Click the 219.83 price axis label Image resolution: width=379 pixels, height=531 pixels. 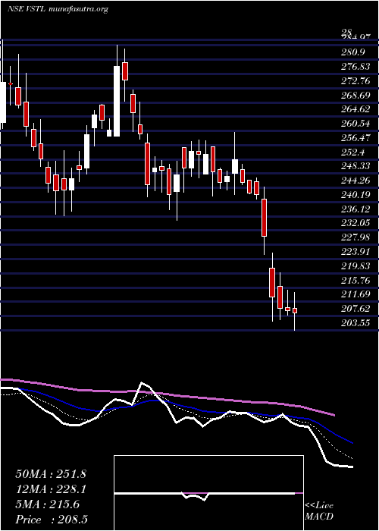point(356,266)
